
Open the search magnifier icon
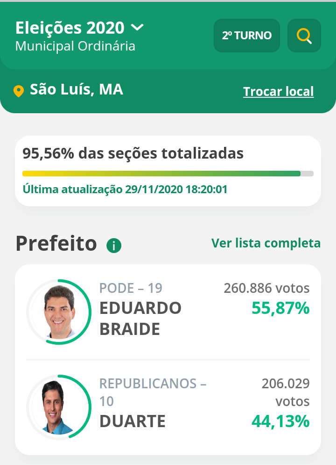tap(304, 36)
